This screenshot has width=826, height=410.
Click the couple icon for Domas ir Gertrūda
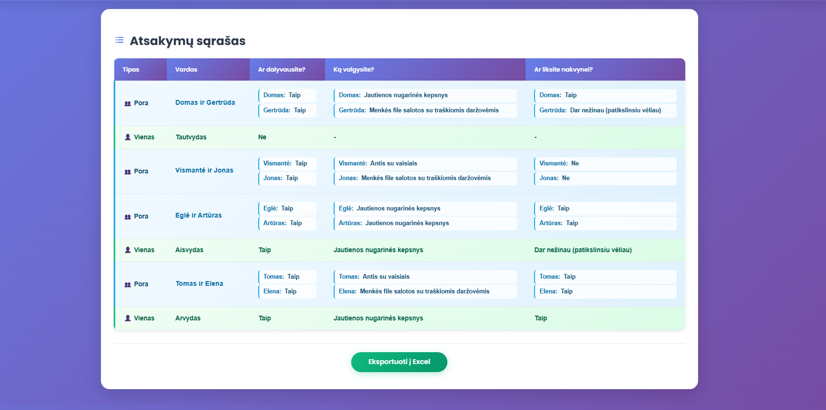127,103
